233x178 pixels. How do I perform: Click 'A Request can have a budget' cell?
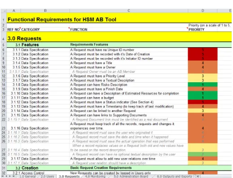click(x=129, y=98)
